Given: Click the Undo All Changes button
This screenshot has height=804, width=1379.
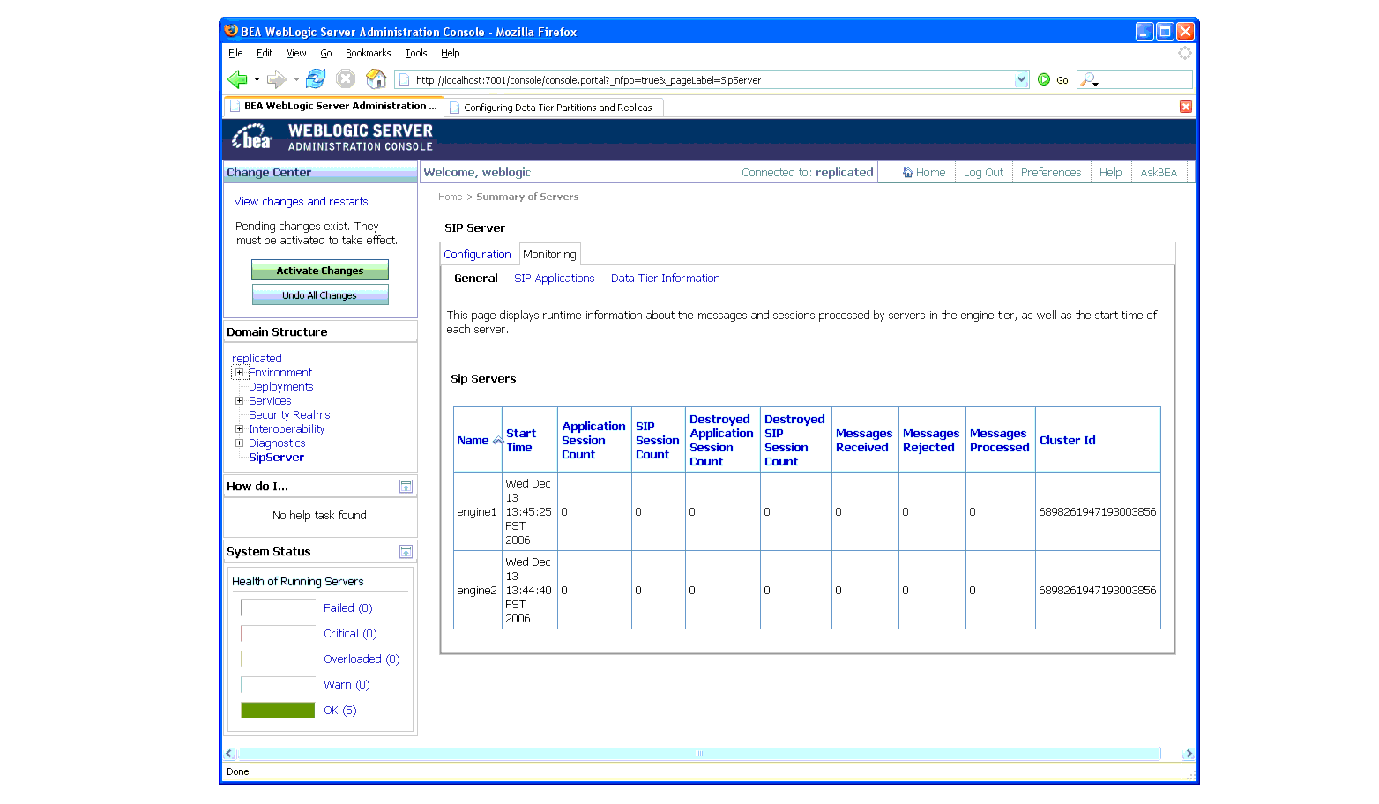Looking at the screenshot, I should (x=320, y=295).
